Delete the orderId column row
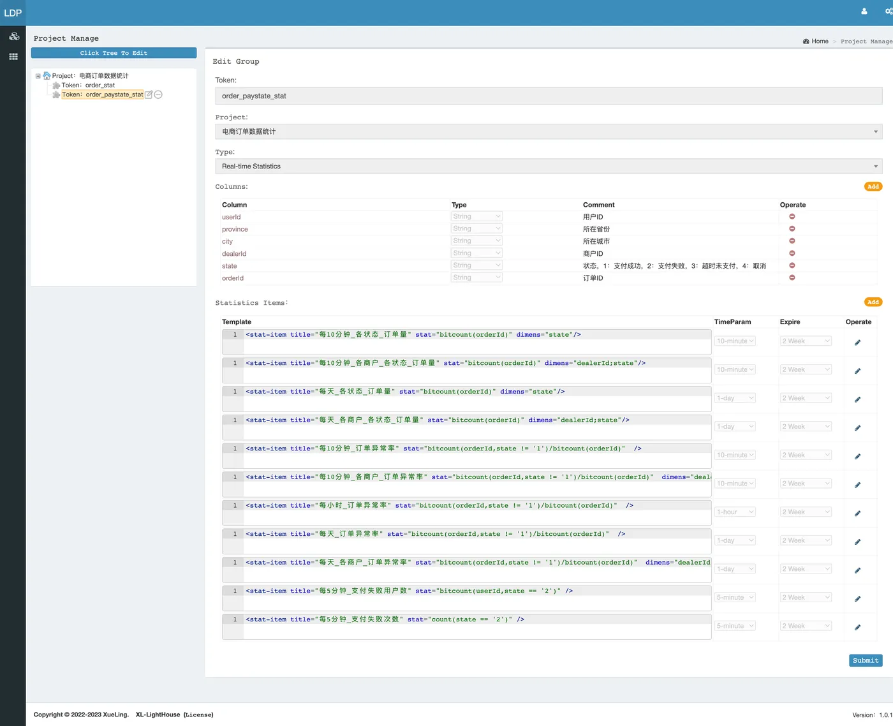 click(792, 278)
